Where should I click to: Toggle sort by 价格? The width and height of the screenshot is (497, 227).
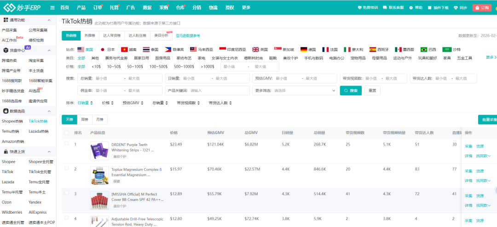point(107,103)
